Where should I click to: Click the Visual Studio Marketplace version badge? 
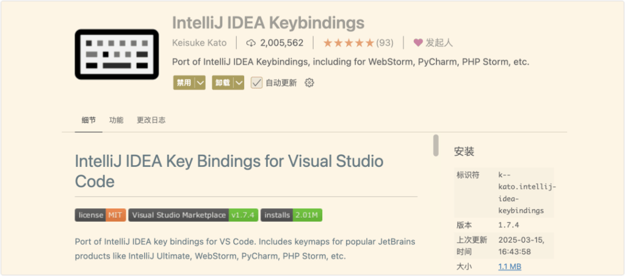(193, 215)
